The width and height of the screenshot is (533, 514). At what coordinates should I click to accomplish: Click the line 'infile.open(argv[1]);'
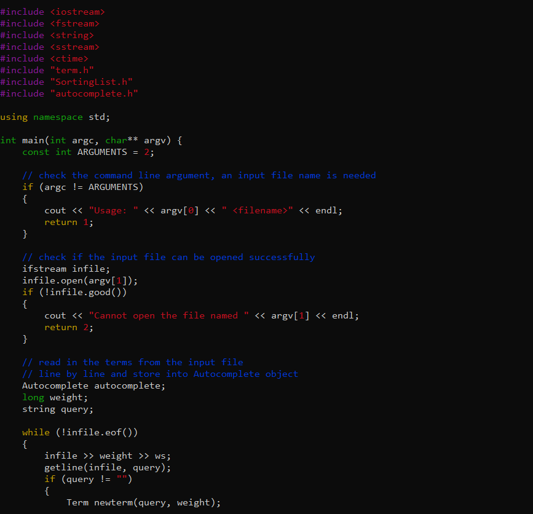pyautogui.click(x=80, y=281)
